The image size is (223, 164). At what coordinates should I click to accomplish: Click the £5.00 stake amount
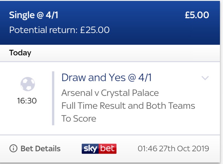[x=197, y=15]
